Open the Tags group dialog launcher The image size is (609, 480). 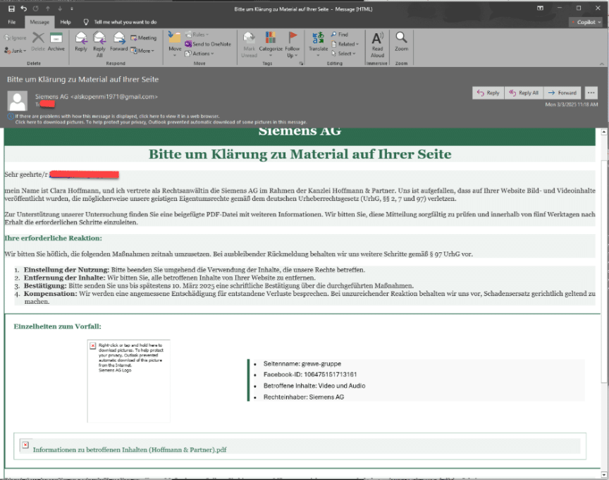301,63
